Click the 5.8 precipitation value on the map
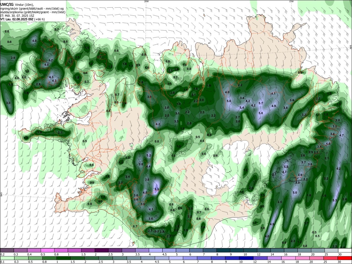The image size is (352, 264). coord(261,113)
